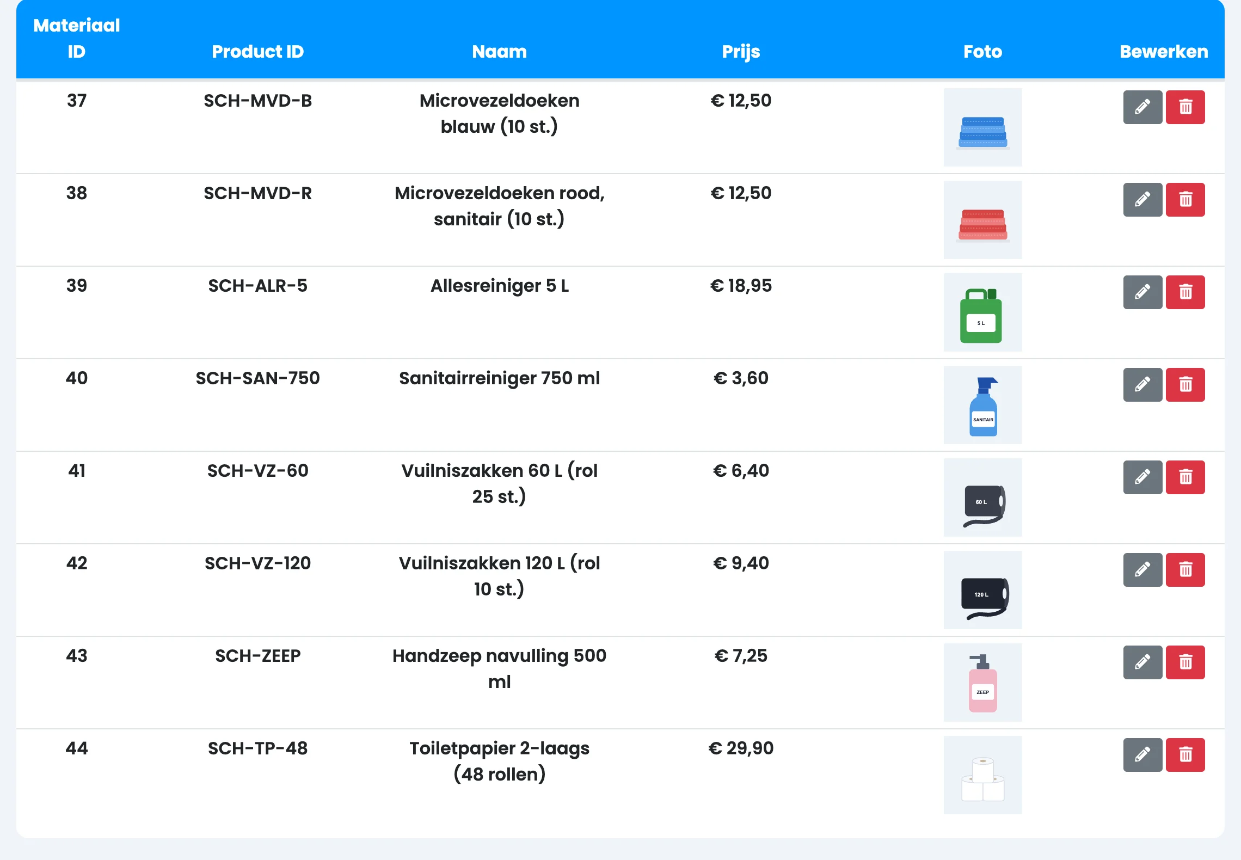This screenshot has height=860, width=1241.
Task: Open the 120 L bin bag roll photo
Action: tap(982, 590)
